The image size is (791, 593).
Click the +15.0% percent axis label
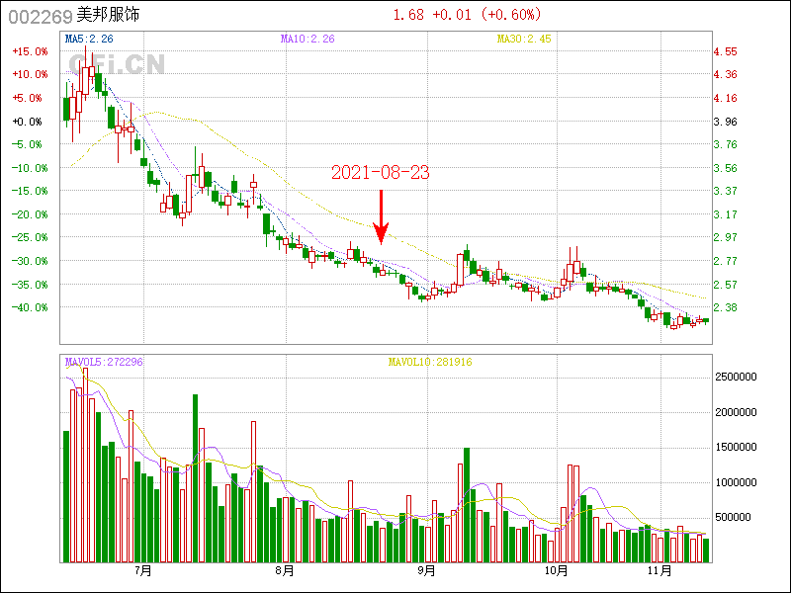[x=28, y=51]
